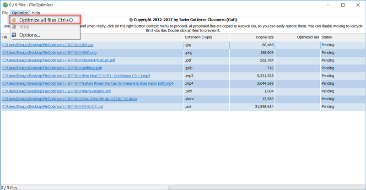Screen dimensions: 366x190
Task: Sort by Extension (Type) column header
Action: click(x=207, y=37)
